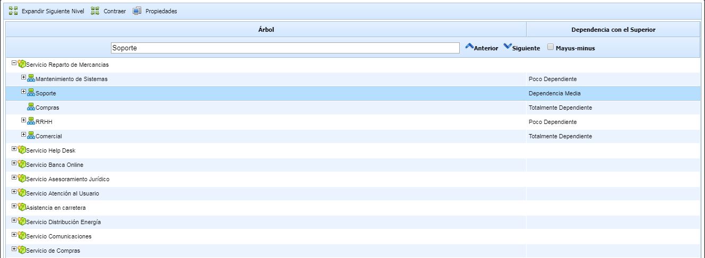
Task: Open Propiedades via its monitor icon
Action: (x=137, y=11)
